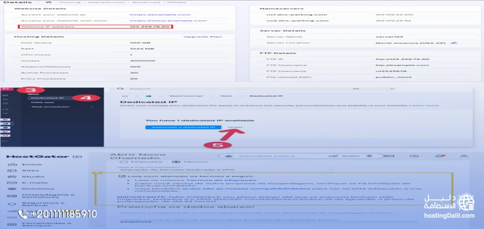
Task: Open the Learn more link
Action: [x=424, y=106]
